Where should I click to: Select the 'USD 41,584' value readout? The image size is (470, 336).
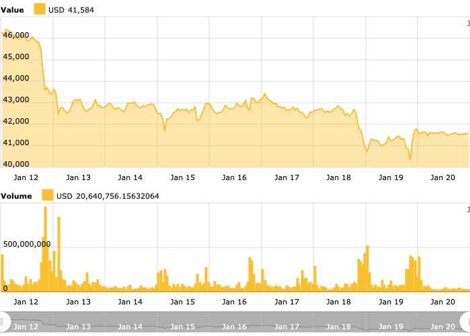(x=71, y=10)
